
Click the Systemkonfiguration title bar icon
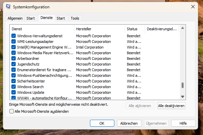[8, 7]
